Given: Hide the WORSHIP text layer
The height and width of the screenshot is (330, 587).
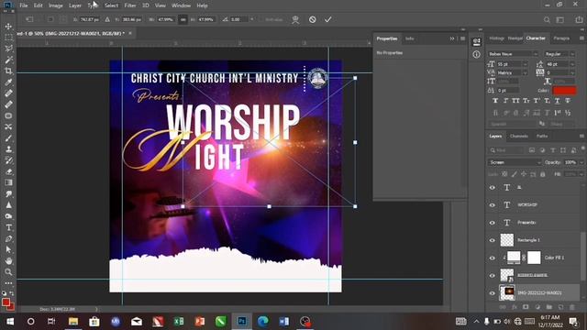Looking at the screenshot, I should click(x=493, y=205).
